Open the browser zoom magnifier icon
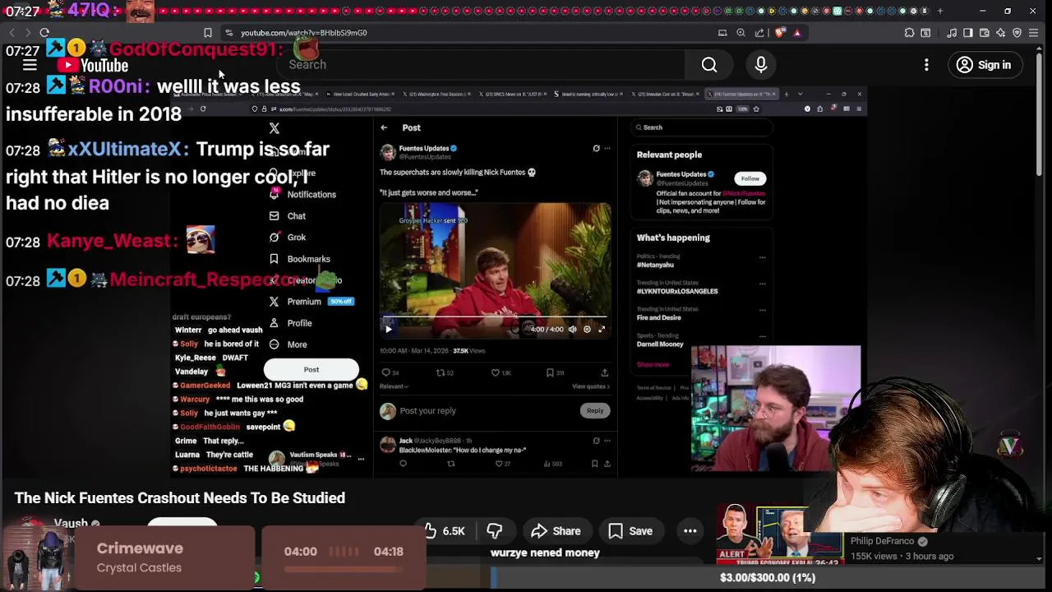 [x=741, y=33]
